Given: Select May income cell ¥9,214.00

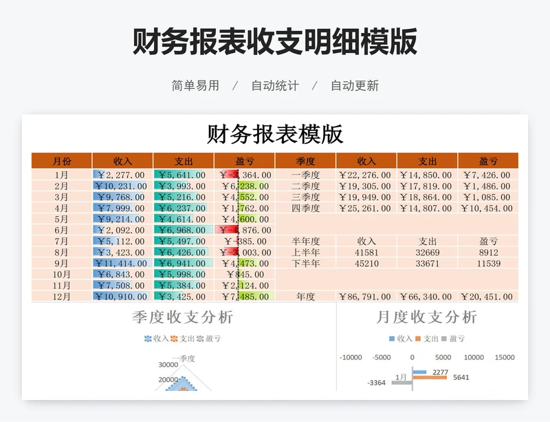Looking at the screenshot, I should [x=122, y=219].
